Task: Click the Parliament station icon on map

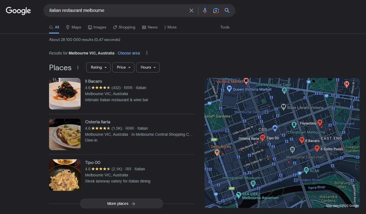Action: (x=335, y=124)
